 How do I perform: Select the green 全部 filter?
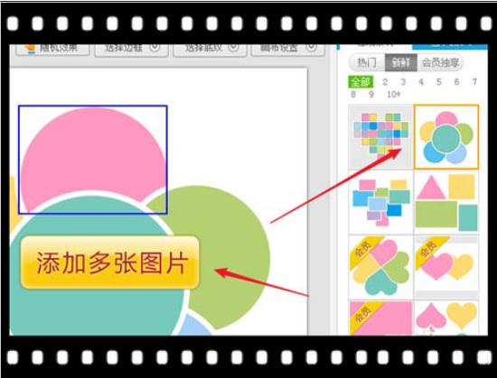pos(361,82)
